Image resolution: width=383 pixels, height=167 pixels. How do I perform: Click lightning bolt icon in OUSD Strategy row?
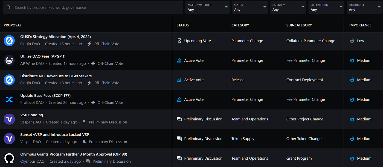[89, 44]
